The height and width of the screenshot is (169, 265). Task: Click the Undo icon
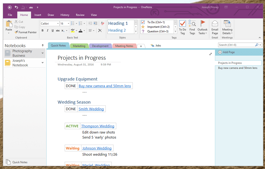(x=16, y=7)
